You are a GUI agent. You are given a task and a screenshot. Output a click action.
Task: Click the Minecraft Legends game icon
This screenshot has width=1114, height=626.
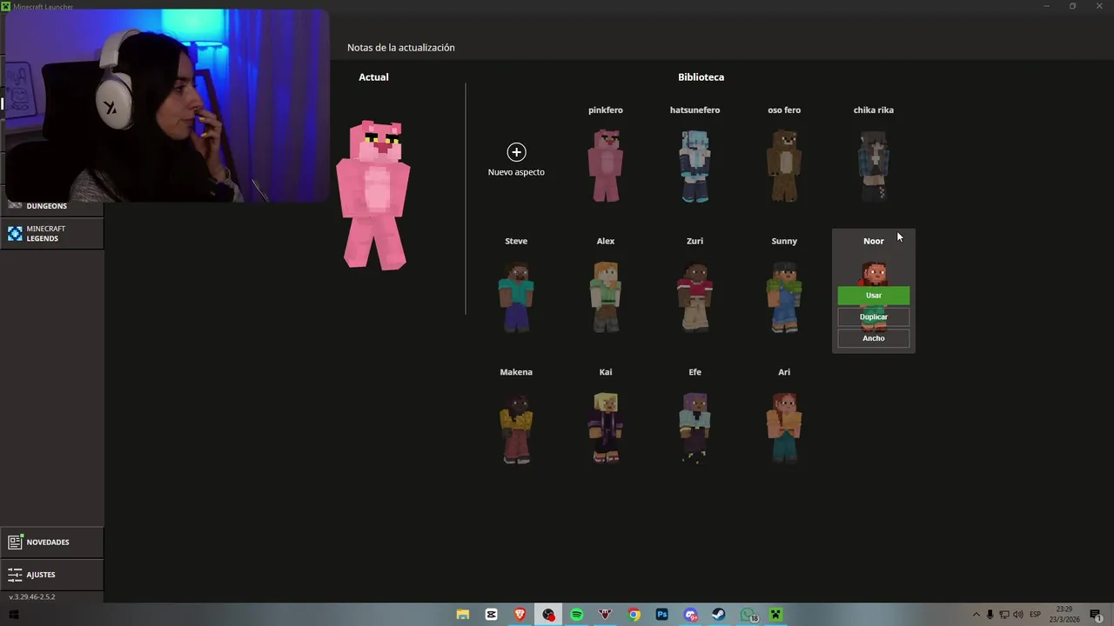coord(15,234)
